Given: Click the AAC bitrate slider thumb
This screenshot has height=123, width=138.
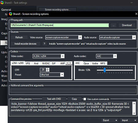Looking at the screenshot, I should point(105,70).
